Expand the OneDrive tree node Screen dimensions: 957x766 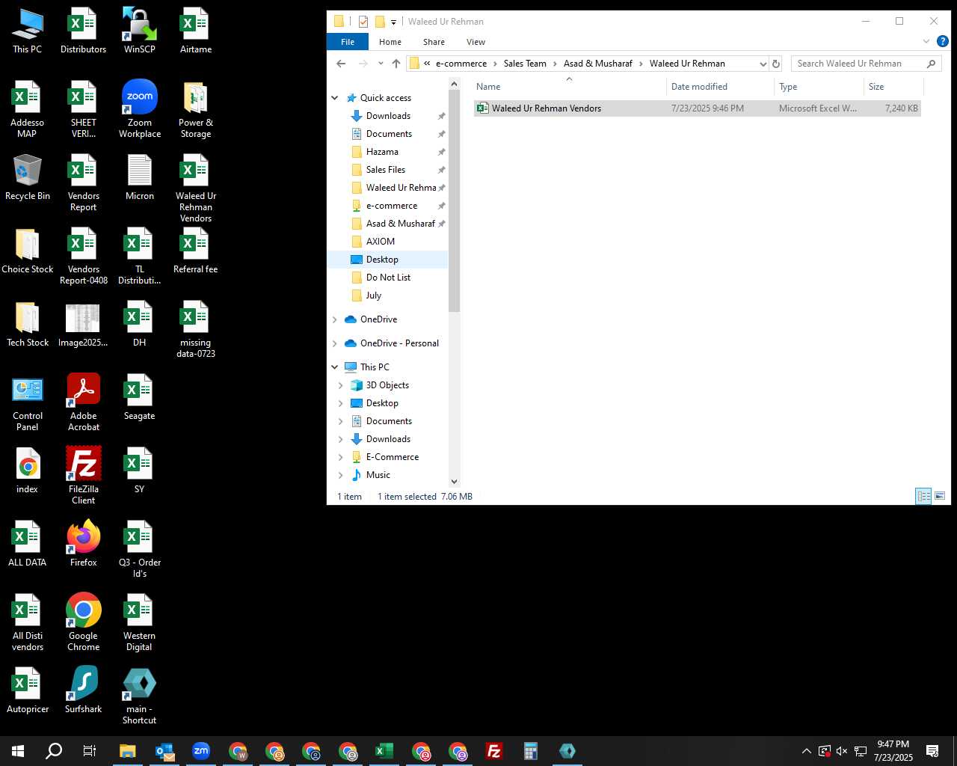(335, 319)
